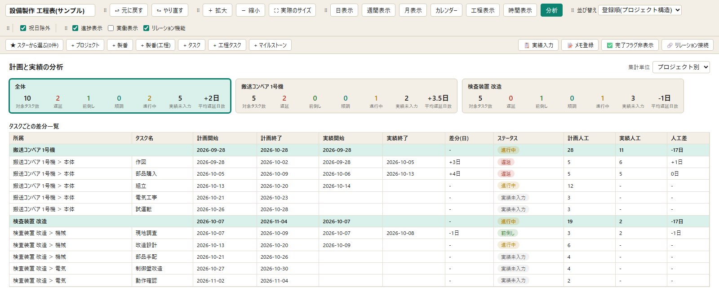Viewport: 719px width, 292px height.
Task: Open メモ登録 memo button
Action: [580, 45]
